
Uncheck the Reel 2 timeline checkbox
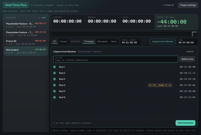coord(55,73)
